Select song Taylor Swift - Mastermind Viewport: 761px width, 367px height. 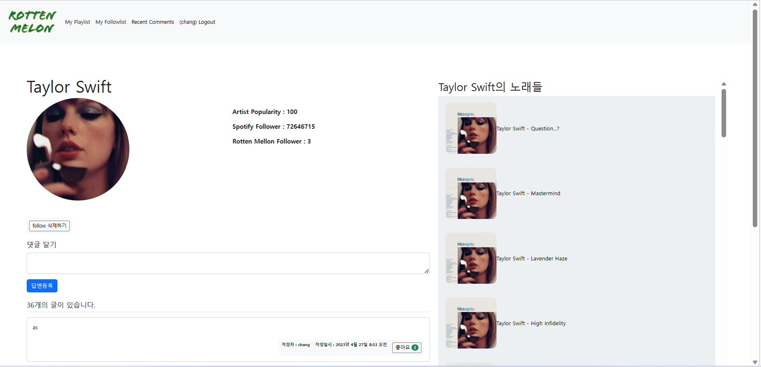pyautogui.click(x=528, y=194)
